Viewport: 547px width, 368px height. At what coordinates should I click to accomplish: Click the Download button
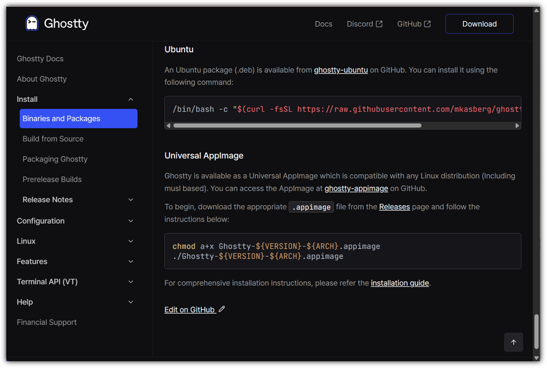pos(479,24)
